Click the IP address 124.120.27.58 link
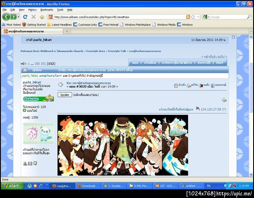This screenshot has width=254, height=198. click(211, 109)
